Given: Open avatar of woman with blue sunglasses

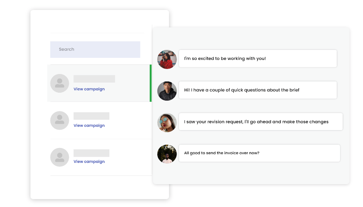Looking at the screenshot, I should tap(167, 122).
